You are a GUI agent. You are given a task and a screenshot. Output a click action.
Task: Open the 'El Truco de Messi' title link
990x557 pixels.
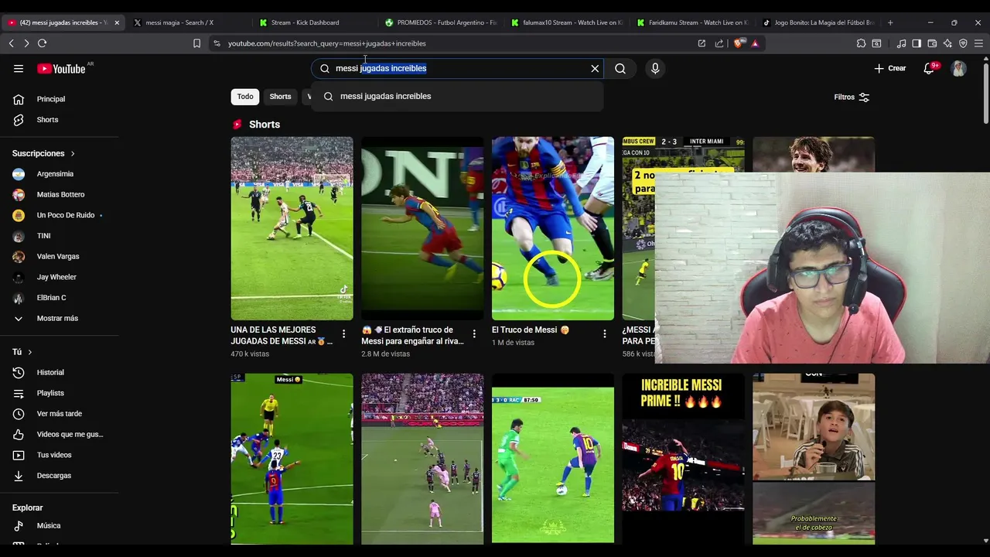pyautogui.click(x=531, y=330)
